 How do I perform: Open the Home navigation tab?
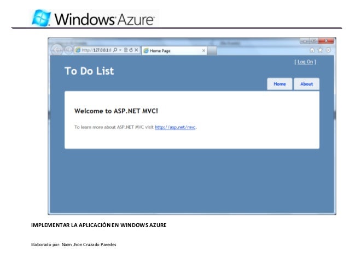(x=280, y=84)
